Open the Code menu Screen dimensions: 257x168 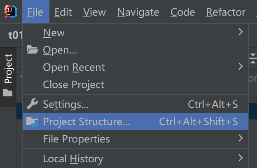182,12
